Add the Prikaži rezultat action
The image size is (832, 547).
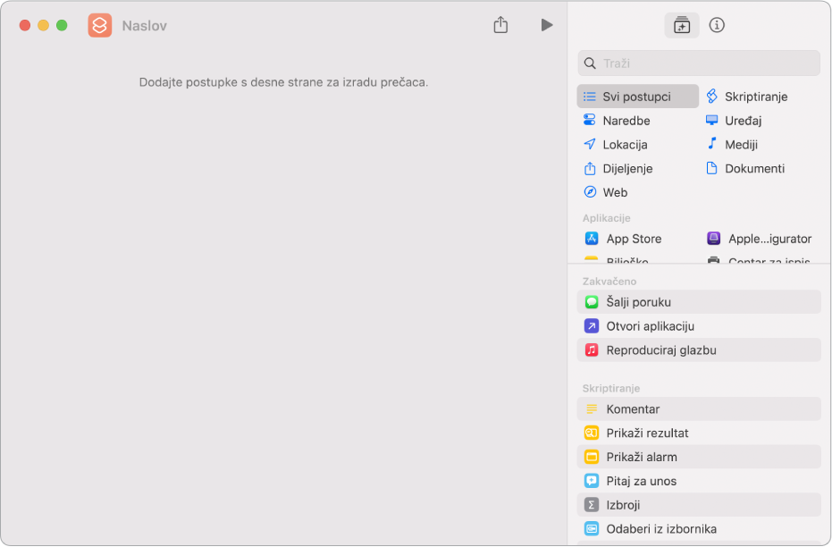point(699,433)
